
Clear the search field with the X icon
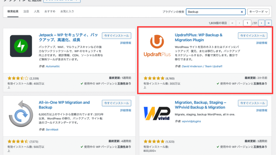tap(242, 12)
